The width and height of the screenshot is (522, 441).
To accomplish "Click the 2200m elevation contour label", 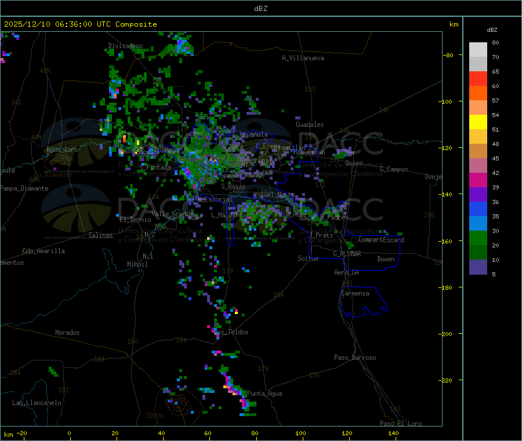I will coord(154,416).
